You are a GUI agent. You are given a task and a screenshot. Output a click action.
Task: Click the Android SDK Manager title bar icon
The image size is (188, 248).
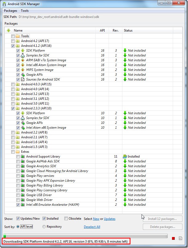coord(5,4)
